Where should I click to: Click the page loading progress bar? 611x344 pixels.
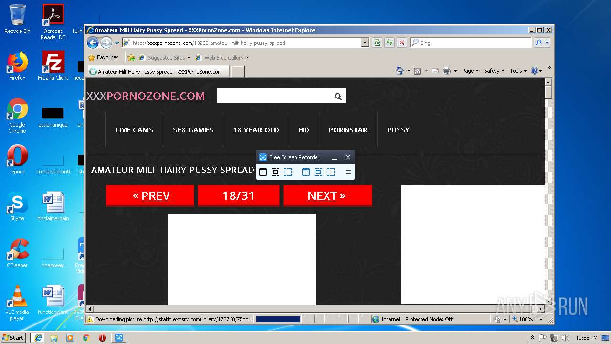tap(278, 319)
